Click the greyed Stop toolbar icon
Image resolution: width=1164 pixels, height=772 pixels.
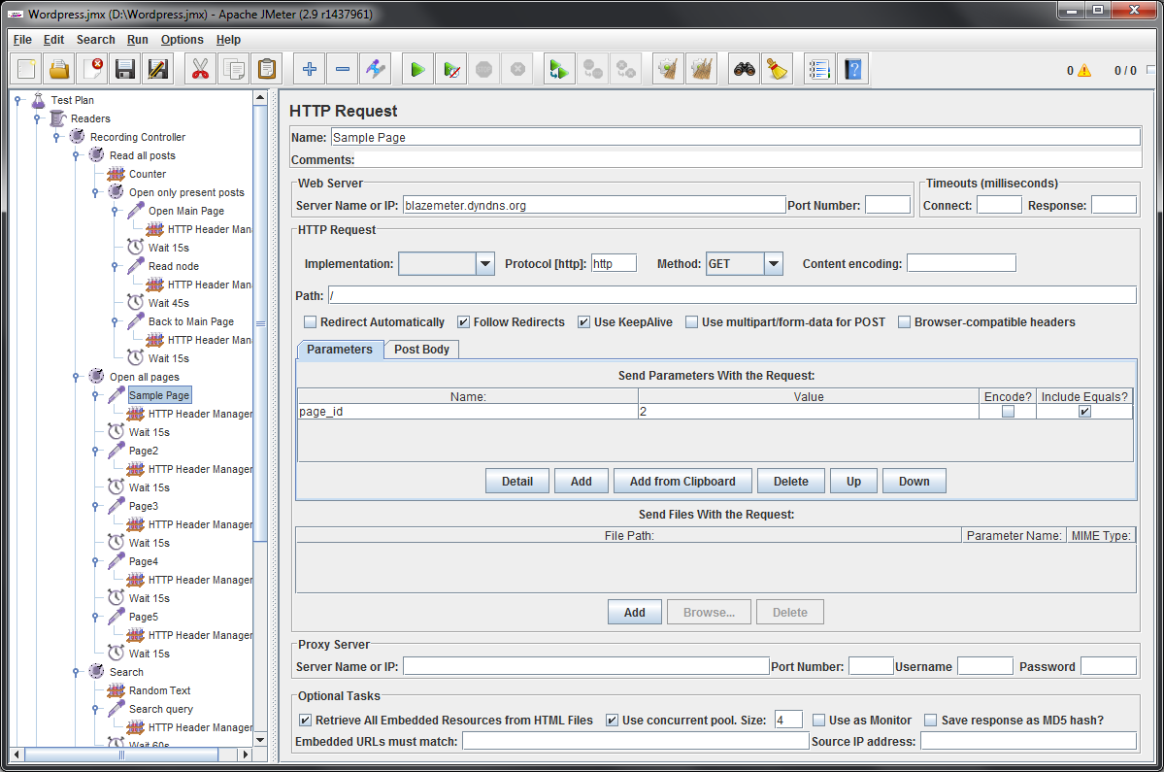484,69
